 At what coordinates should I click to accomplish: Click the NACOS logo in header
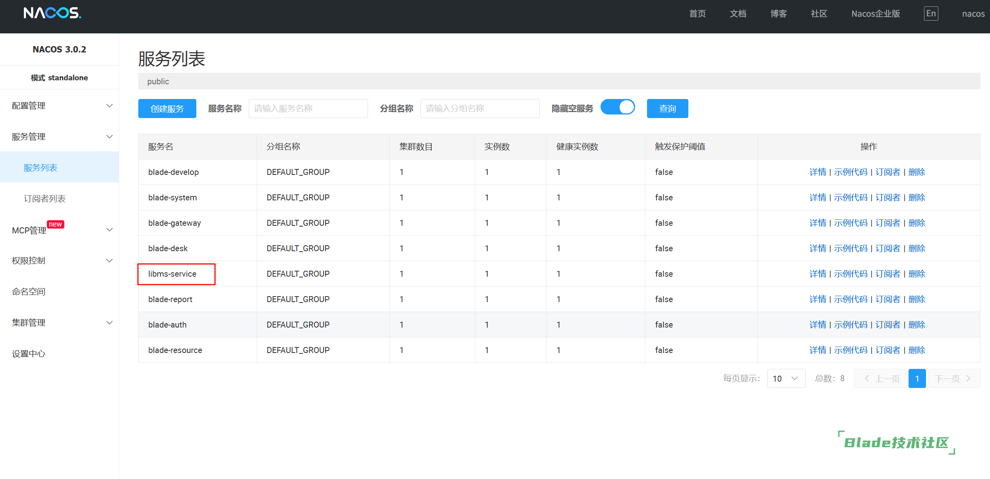[x=52, y=13]
